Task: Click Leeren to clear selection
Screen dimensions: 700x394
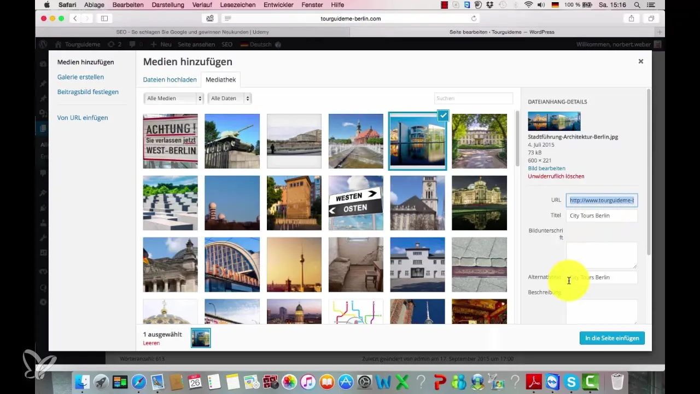Action: click(151, 343)
